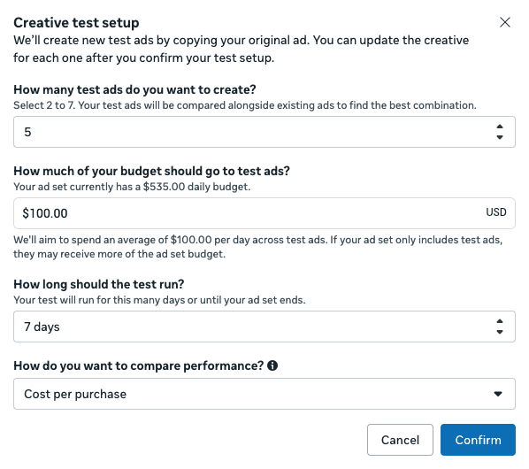Click the 'How long should the test run' label
This screenshot has width=529, height=469.
[99, 284]
